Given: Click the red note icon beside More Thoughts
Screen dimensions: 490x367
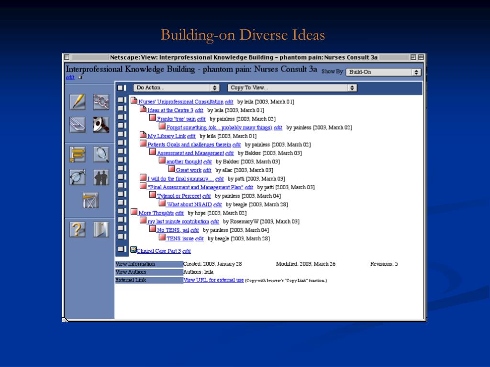Looking at the screenshot, I should pyautogui.click(x=134, y=212).
